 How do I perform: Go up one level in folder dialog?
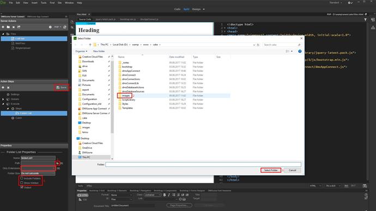pyautogui.click(x=90, y=45)
